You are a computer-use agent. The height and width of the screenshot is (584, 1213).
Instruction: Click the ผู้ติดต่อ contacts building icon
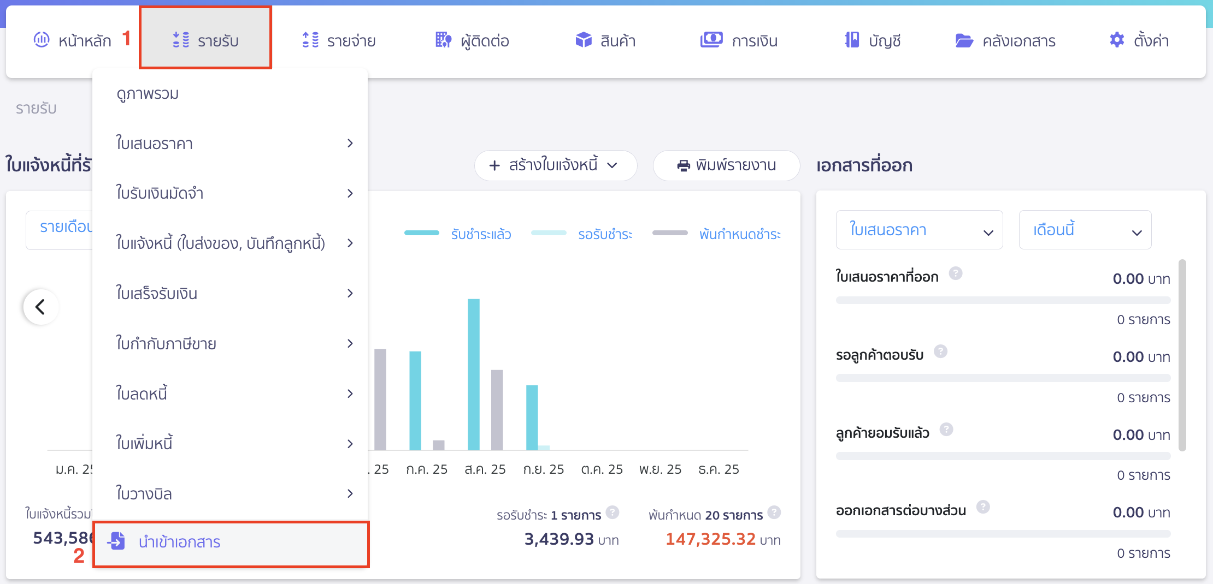coord(443,40)
